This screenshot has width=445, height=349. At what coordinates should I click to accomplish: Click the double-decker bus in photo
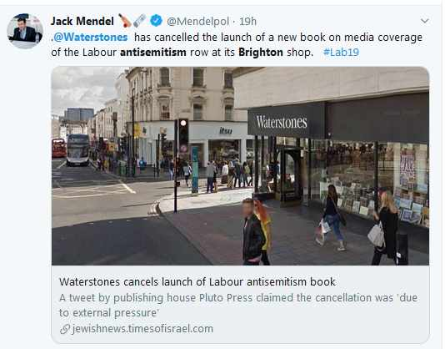pyautogui.click(x=77, y=150)
